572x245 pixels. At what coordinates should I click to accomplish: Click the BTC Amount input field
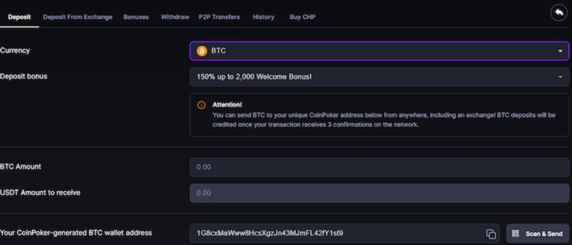coord(379,167)
